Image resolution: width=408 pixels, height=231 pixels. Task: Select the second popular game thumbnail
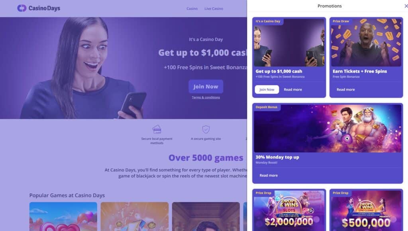[x=135, y=216]
